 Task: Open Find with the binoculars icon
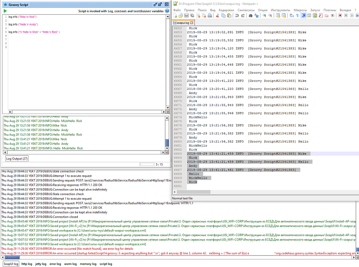tap(251, 16)
